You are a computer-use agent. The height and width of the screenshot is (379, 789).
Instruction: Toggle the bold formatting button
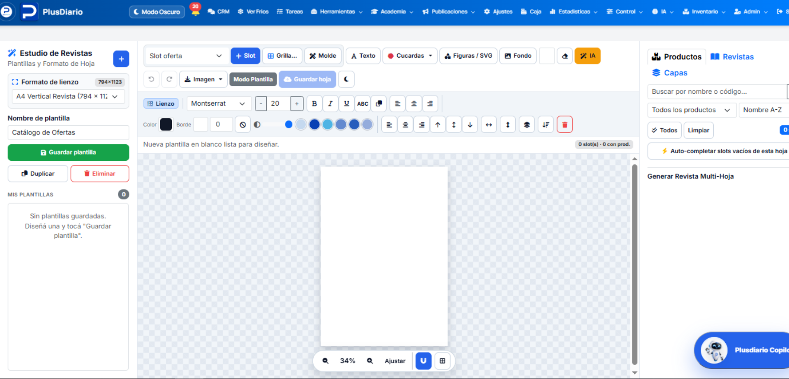314,104
